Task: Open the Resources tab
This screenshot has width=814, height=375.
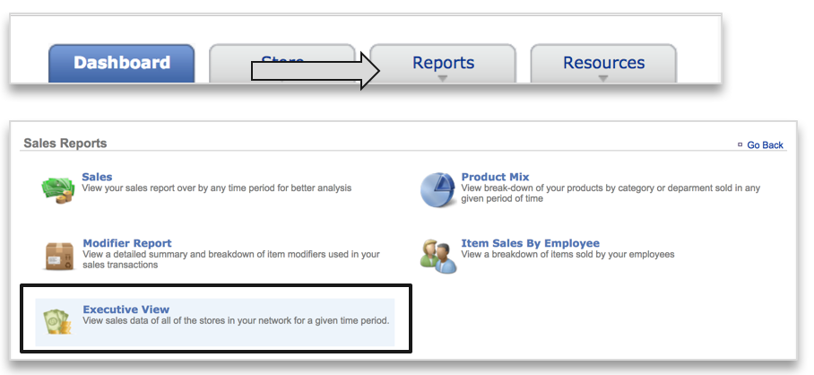Action: click(603, 63)
